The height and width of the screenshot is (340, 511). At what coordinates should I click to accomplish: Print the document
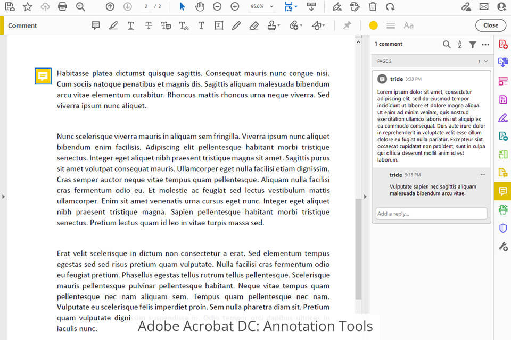pos(62,6)
